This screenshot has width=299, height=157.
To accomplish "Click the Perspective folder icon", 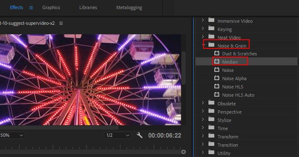I will click(x=211, y=111).
